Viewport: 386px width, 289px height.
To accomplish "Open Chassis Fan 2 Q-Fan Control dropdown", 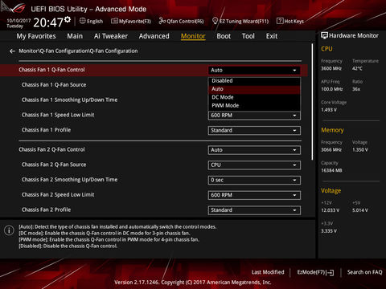I will click(x=254, y=150).
